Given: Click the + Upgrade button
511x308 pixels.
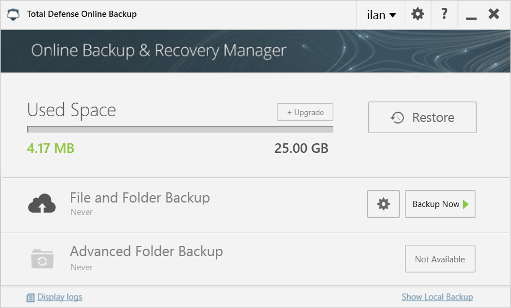Looking at the screenshot, I should [305, 112].
